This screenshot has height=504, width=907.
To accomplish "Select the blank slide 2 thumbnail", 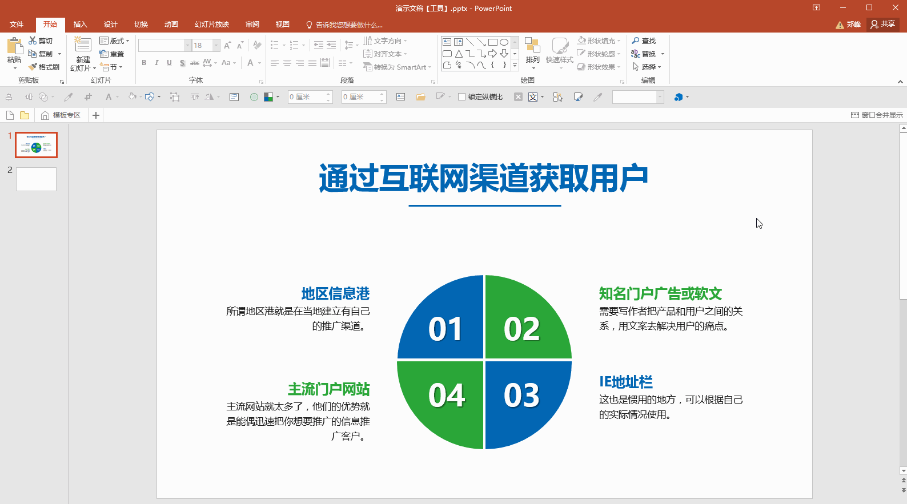I will coord(36,179).
